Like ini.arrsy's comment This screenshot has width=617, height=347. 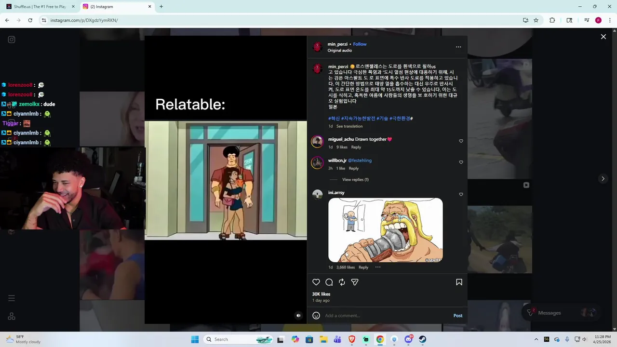click(x=461, y=195)
